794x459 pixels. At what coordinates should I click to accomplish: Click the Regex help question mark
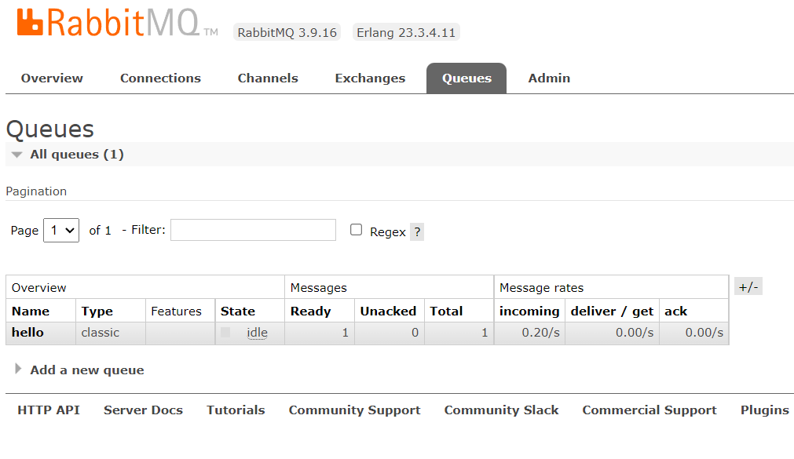click(417, 232)
